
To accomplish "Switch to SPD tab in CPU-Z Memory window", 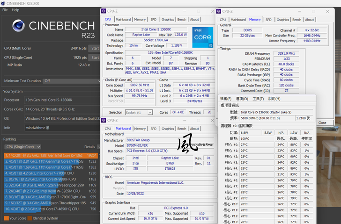I will [268, 20].
